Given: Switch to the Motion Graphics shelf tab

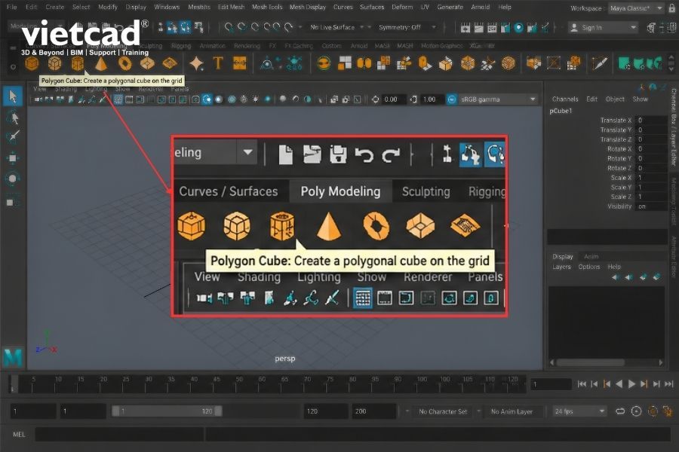Looking at the screenshot, I should 441,46.
